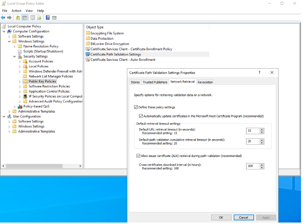Click the Show in New Window icon

pyautogui.click(x=55, y=17)
